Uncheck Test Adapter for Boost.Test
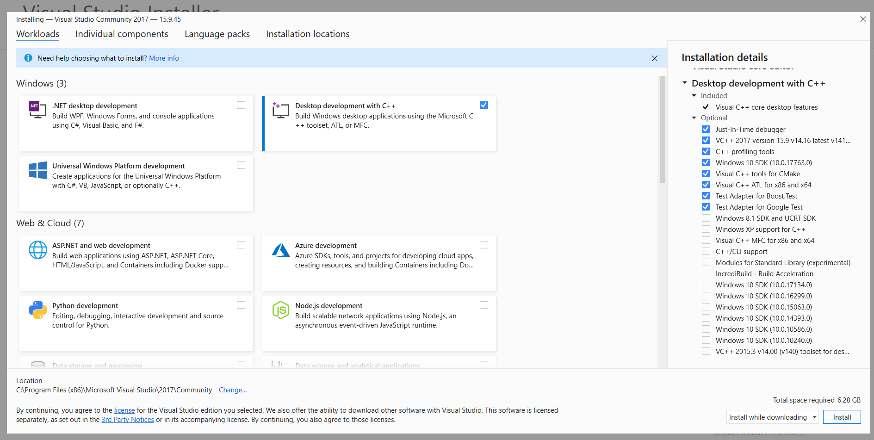This screenshot has width=874, height=440. (x=706, y=196)
